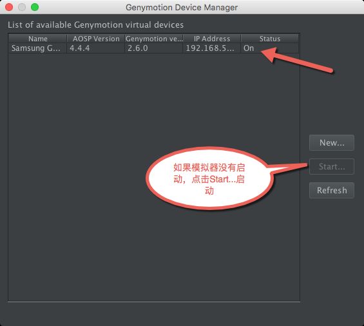Click the 2.6.0 Genymotion version cell
This screenshot has height=326, width=364.
[154, 48]
